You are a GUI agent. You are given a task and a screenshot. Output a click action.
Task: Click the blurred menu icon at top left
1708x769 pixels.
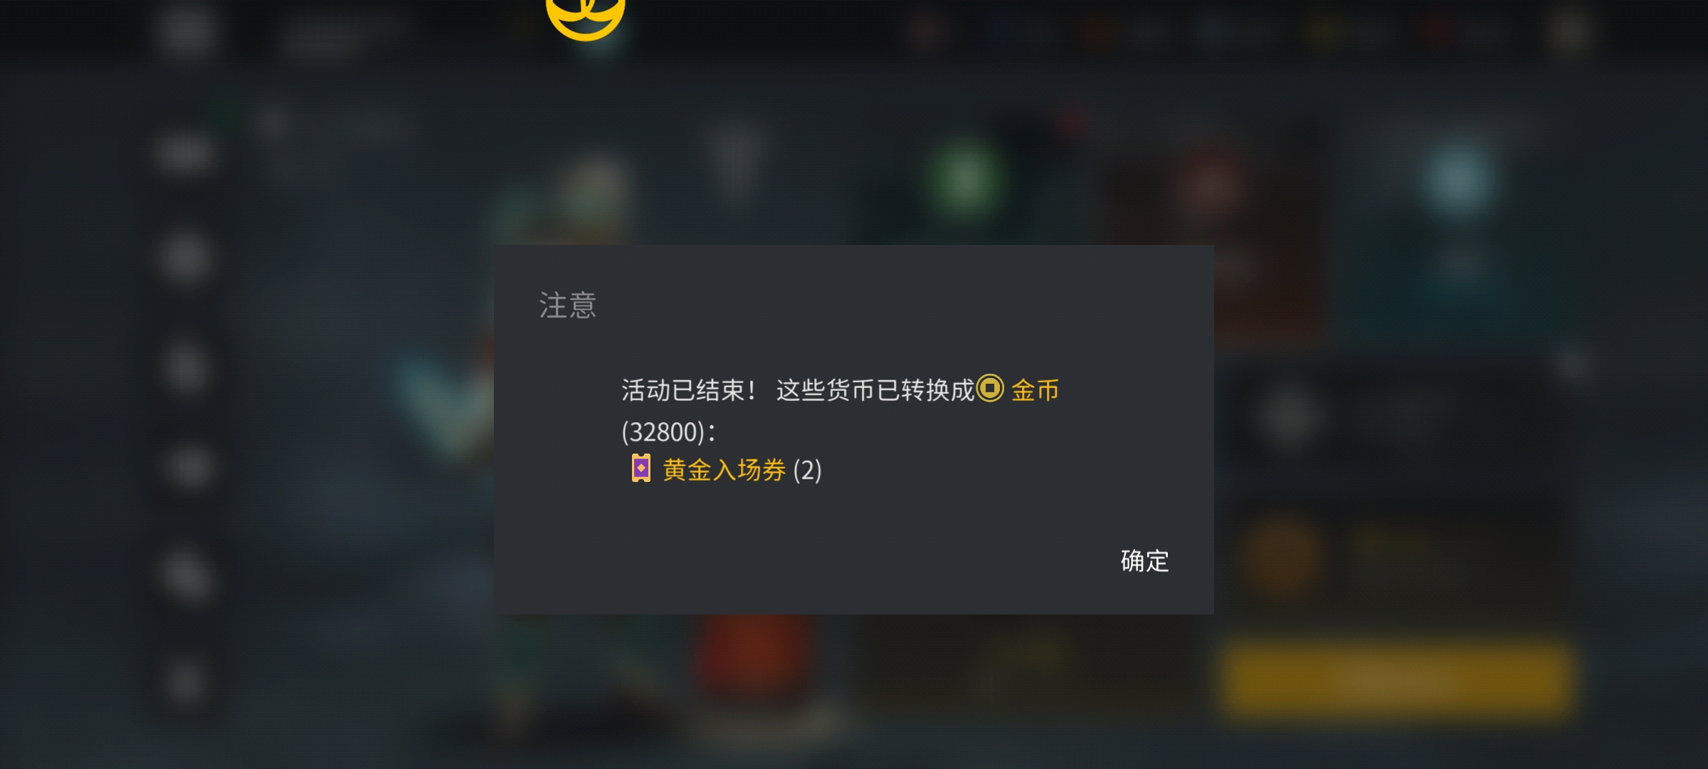[x=186, y=31]
